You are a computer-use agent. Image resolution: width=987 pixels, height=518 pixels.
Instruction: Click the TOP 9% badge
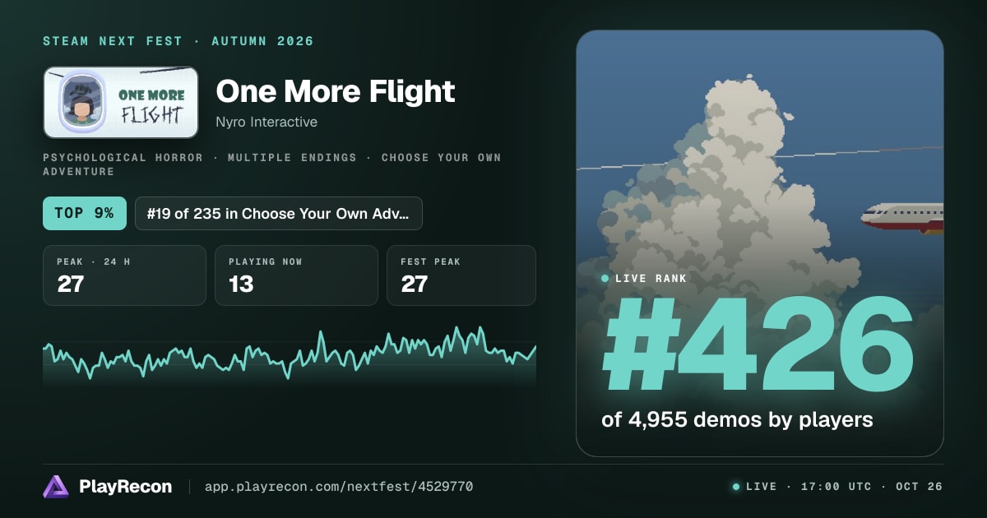85,213
